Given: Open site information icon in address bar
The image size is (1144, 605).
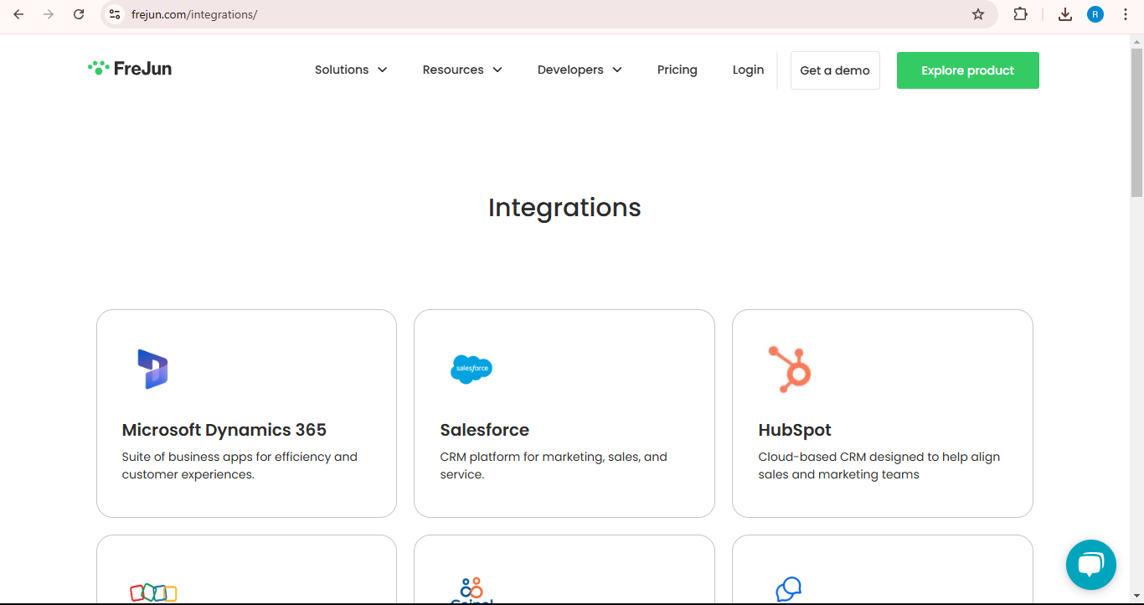Looking at the screenshot, I should coord(116,14).
